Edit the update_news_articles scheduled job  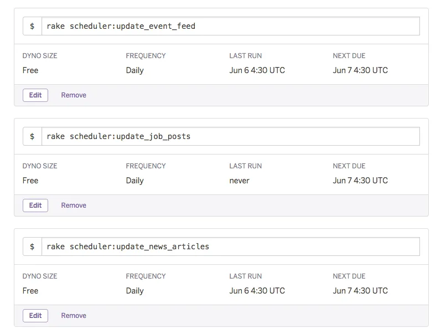[x=35, y=315]
